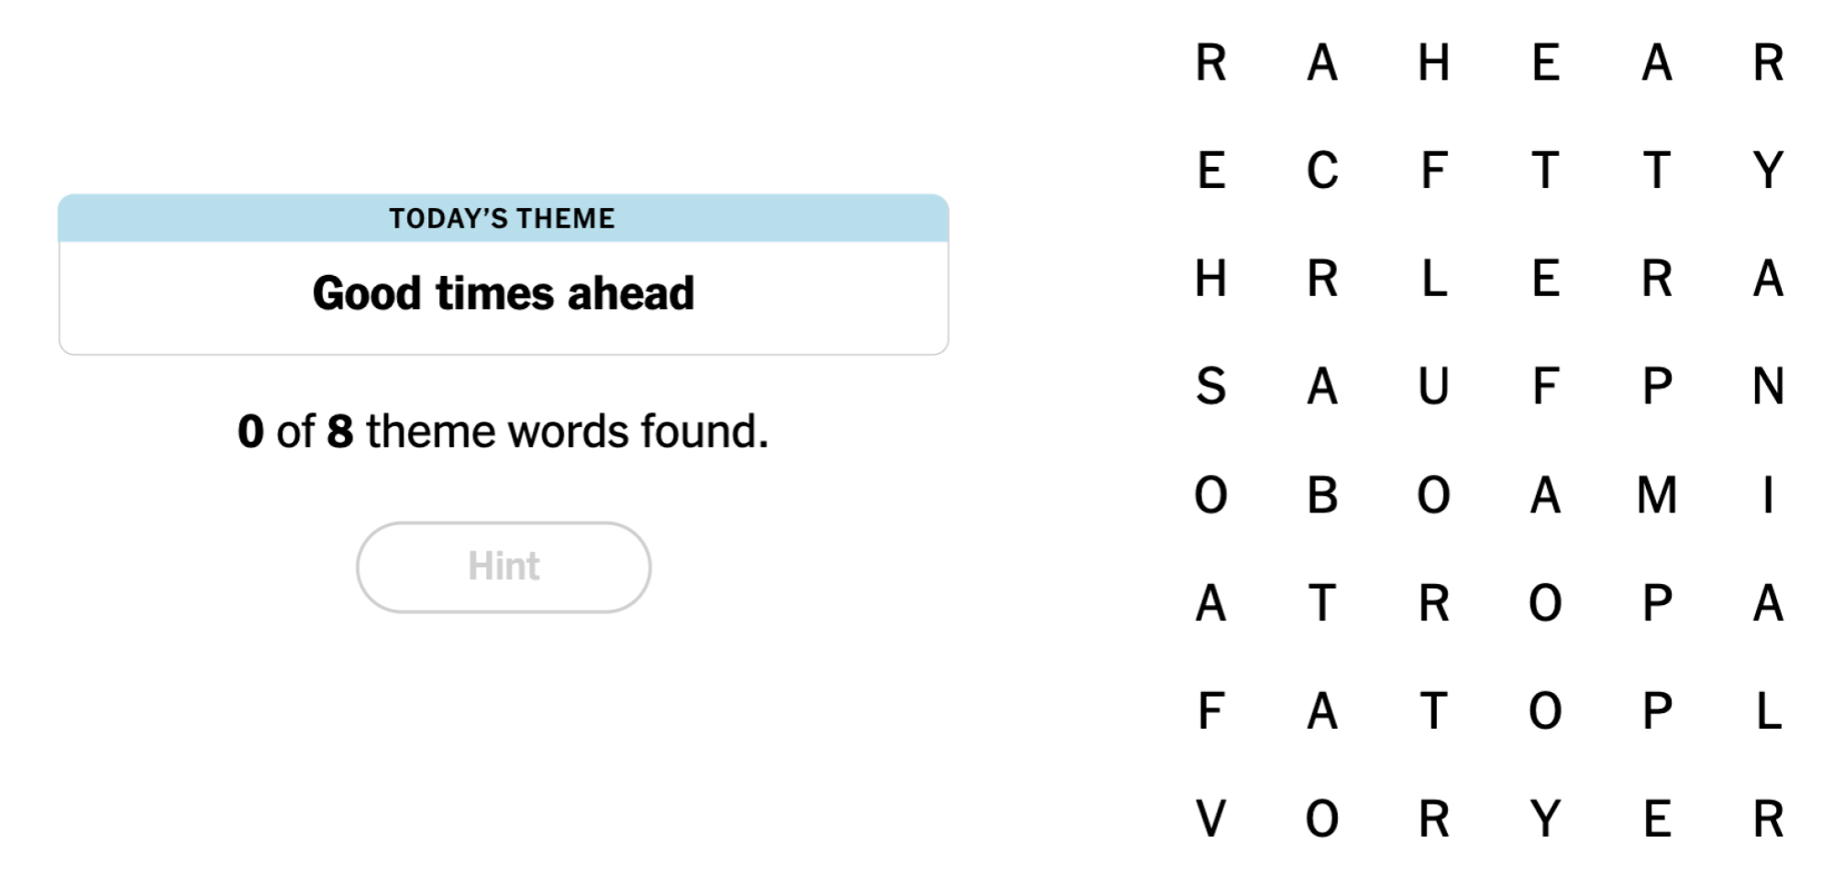
Task: Select the letter S starting the fourth row
Action: point(1212,388)
